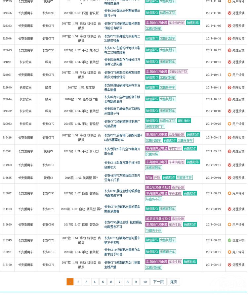This screenshot has height=295, width=248.
Task: Open the 配件争议 tag in row 220073
Action: click(x=184, y=121)
